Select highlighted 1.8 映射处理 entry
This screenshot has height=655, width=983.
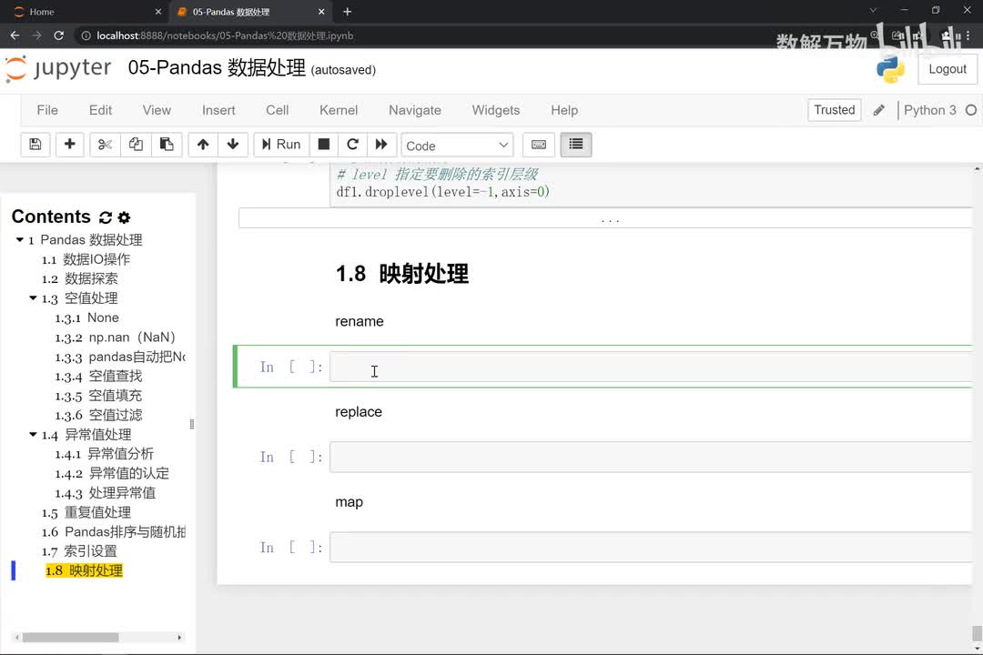coord(84,570)
